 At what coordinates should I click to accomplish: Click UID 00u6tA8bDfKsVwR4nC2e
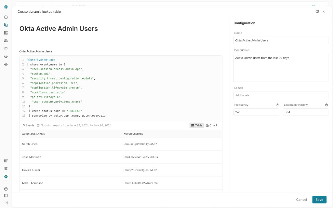click(x=140, y=183)
